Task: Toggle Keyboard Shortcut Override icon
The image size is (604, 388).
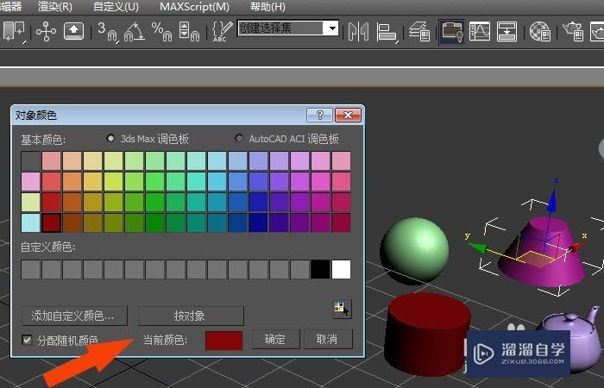Action: pyautogui.click(x=74, y=32)
